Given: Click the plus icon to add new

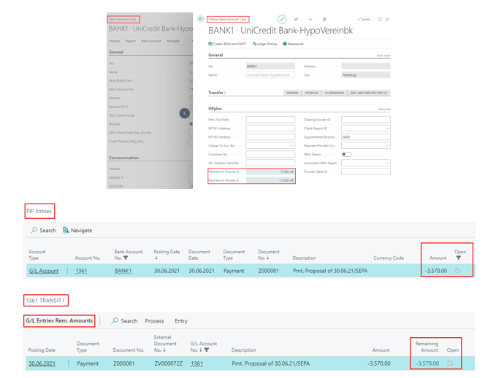Looking at the screenshot, I should point(310,20).
